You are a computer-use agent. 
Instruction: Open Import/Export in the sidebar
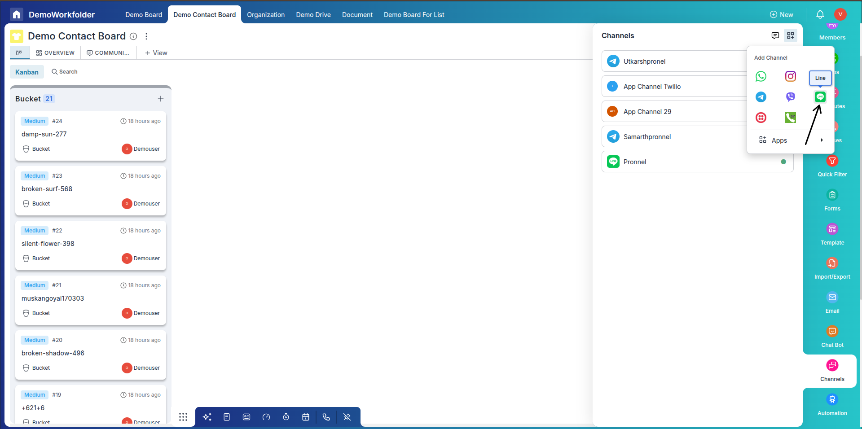832,268
